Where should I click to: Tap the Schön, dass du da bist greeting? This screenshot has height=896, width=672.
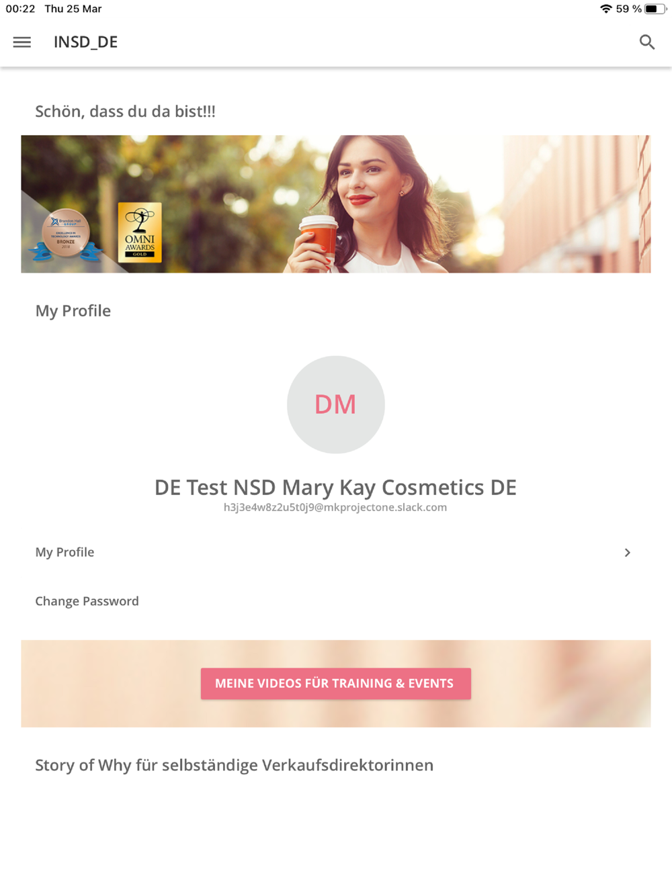125,111
